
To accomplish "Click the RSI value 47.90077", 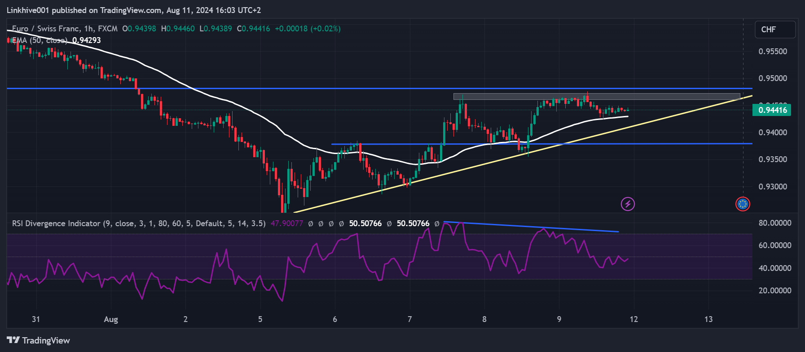I will point(287,223).
